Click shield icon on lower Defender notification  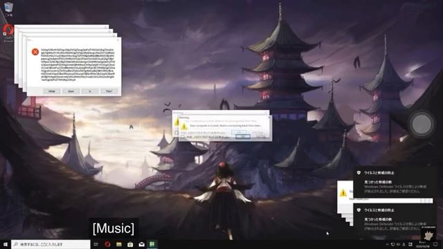(359, 210)
